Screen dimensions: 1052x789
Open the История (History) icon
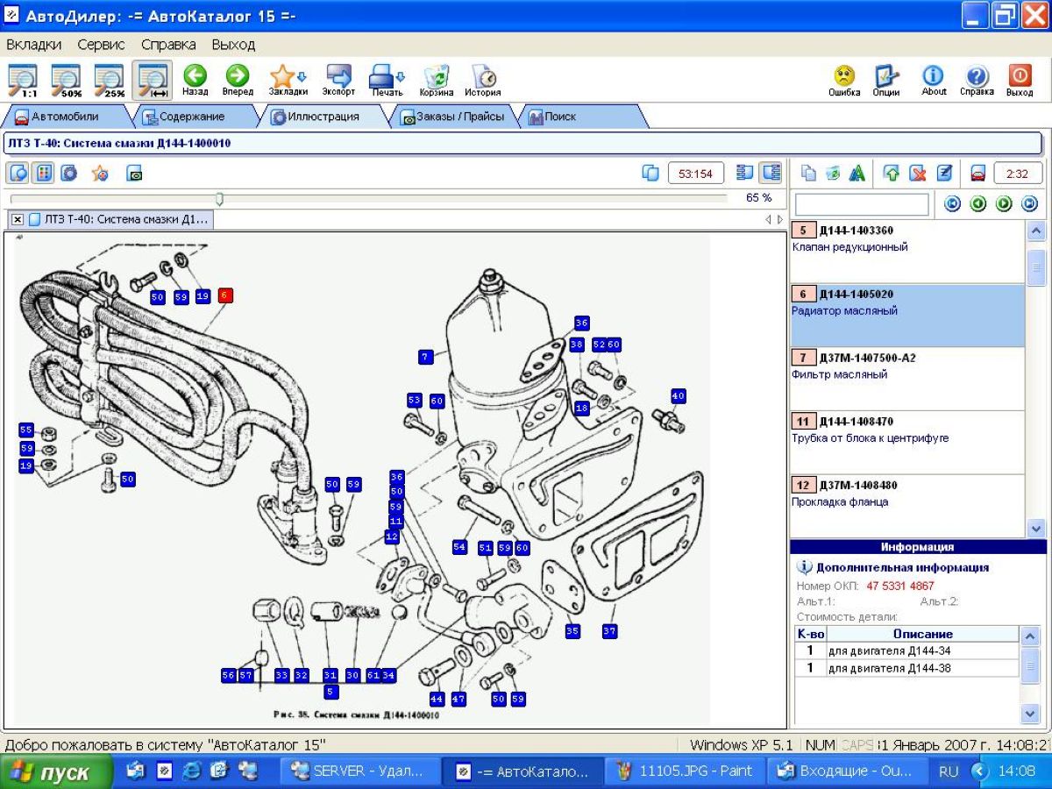click(x=482, y=77)
